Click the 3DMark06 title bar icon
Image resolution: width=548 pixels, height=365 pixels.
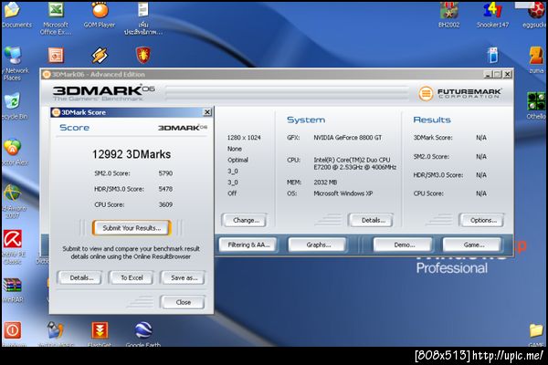pos(47,75)
